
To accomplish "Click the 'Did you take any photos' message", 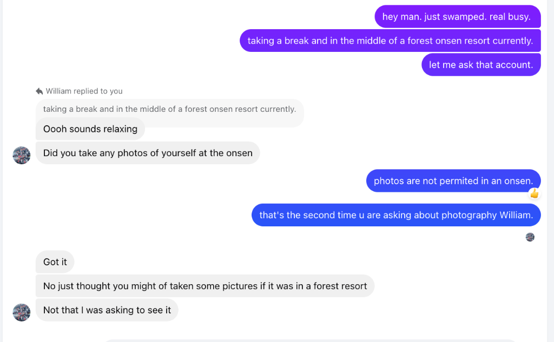I will (148, 153).
